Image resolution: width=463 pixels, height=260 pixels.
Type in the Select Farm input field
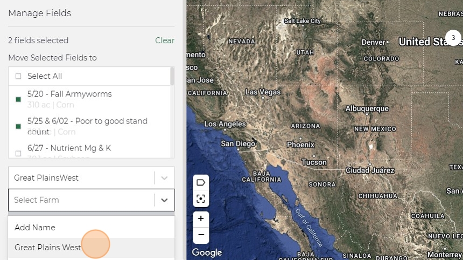[x=81, y=200]
